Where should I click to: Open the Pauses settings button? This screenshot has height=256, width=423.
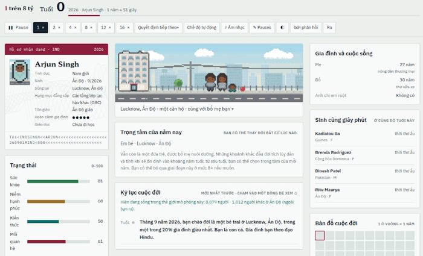click(x=262, y=28)
